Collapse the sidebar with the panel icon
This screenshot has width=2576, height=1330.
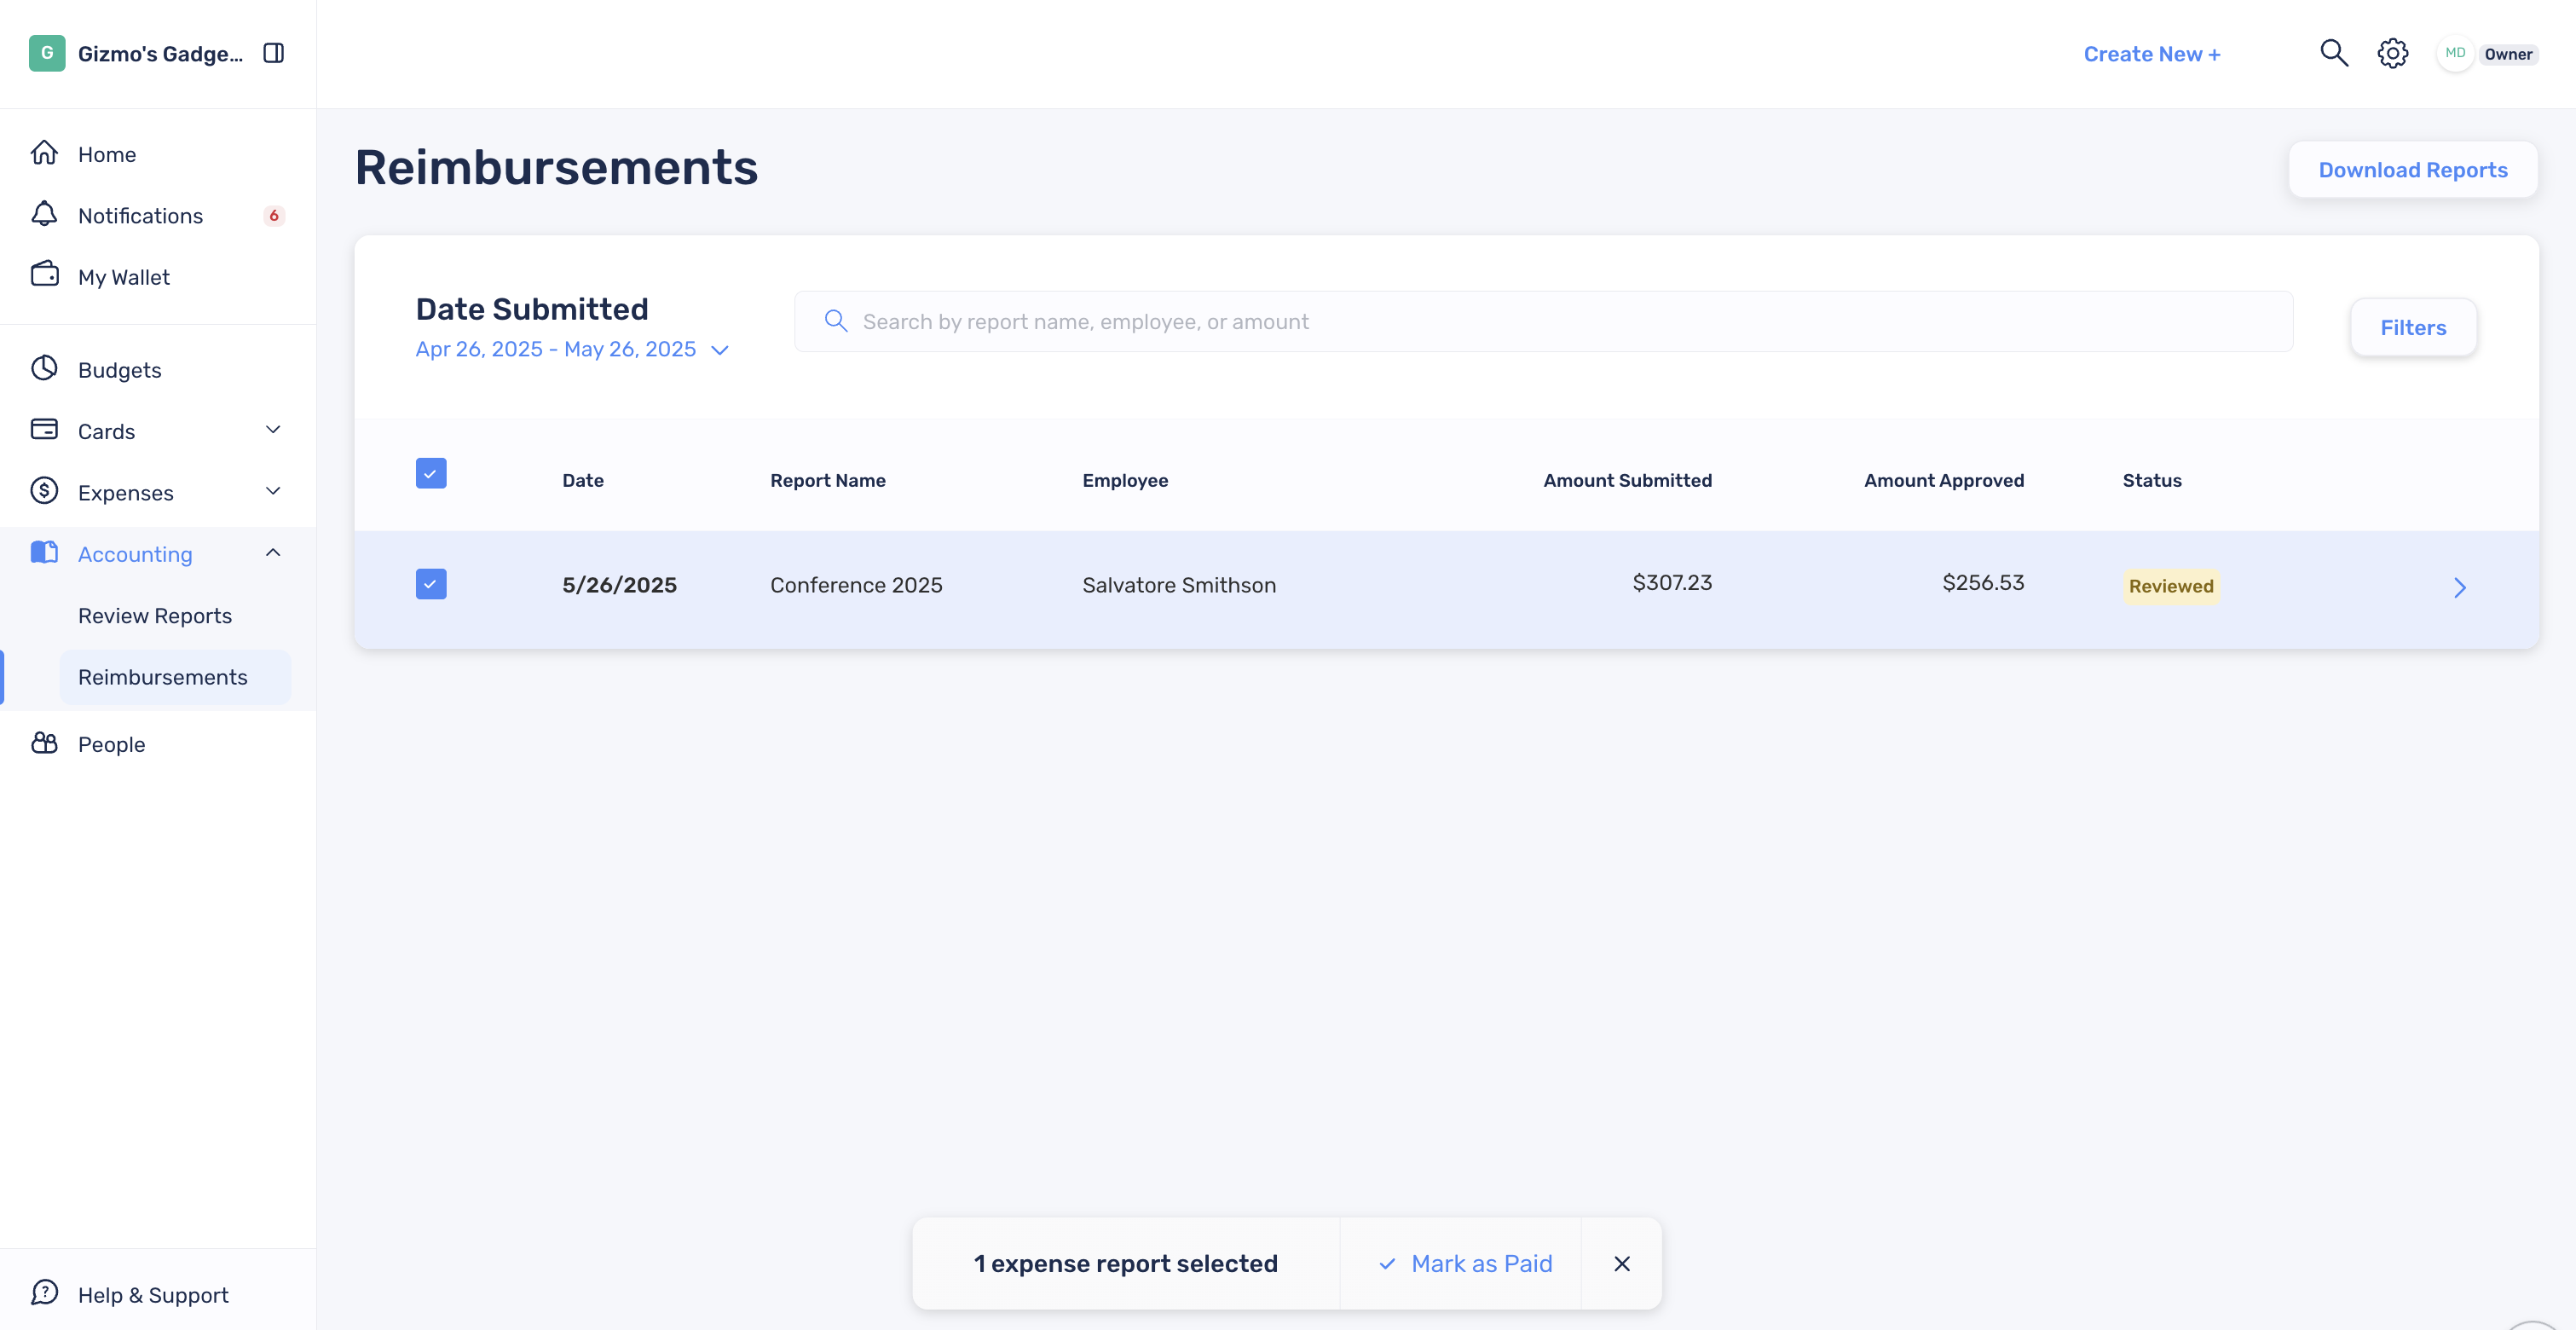[274, 53]
